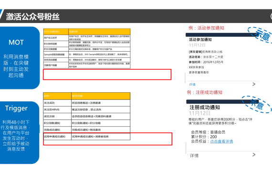
Task: Click the 积分到账通知+积分攻略 cell
Action: pyautogui.click(x=101, y=123)
